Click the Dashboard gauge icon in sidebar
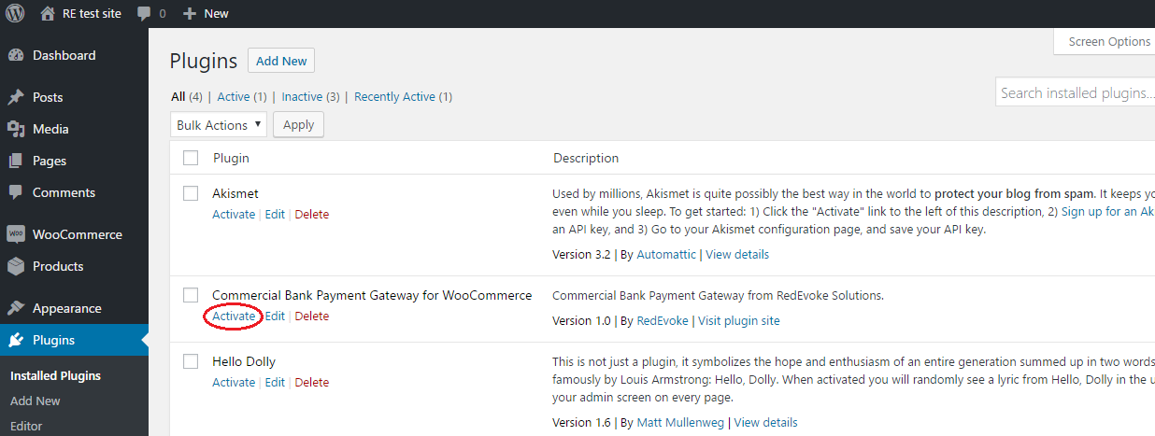Screen dimensions: 1155x436 tap(16, 55)
